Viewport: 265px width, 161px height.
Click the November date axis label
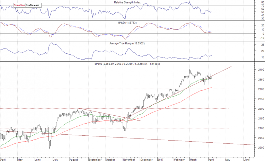[x=130, y=160]
